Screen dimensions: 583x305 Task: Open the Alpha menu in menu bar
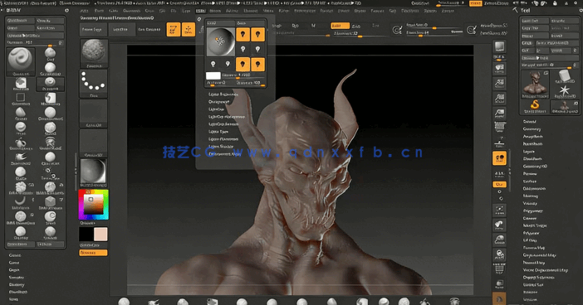(x=85, y=11)
